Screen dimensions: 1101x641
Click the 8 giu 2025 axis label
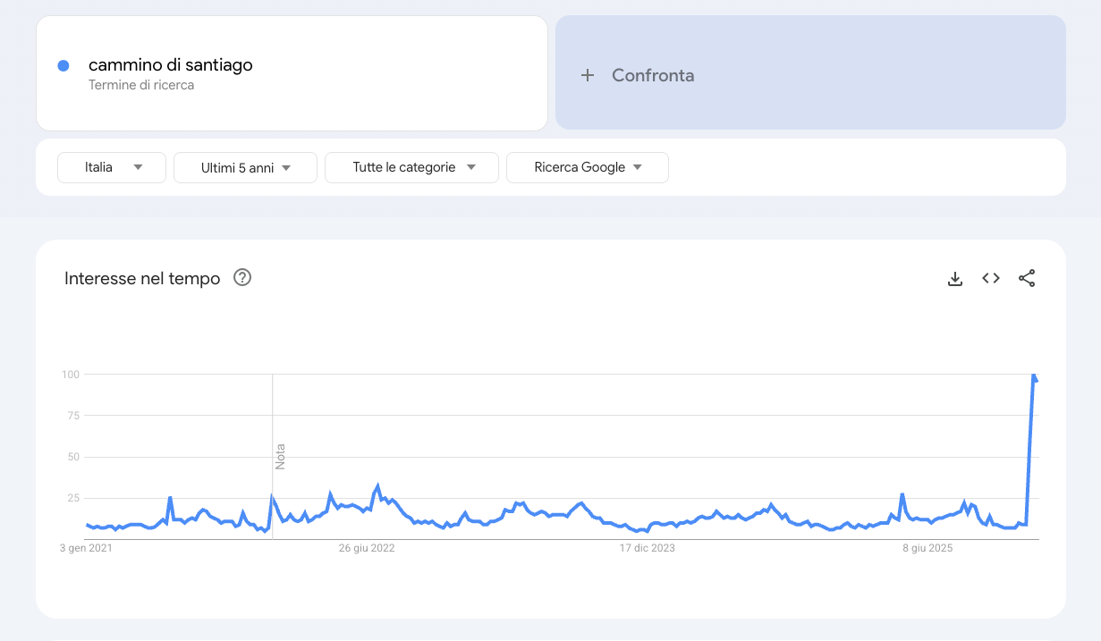(927, 548)
